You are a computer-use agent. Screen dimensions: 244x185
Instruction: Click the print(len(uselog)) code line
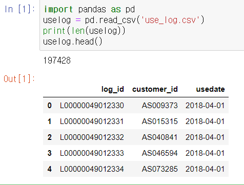click(x=84, y=31)
